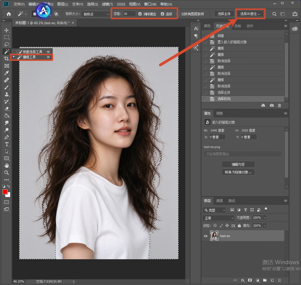This screenshot has height=285, width=301.
Task: Click the test-en layer thumbnail
Action: point(214,236)
